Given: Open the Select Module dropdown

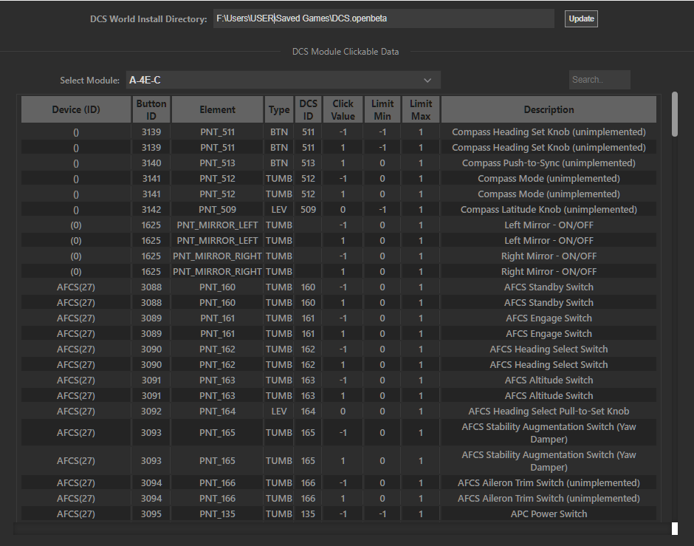Looking at the screenshot, I should [283, 80].
